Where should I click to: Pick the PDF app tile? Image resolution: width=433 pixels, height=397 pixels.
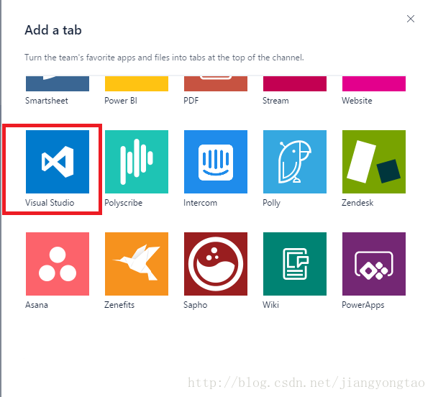coord(216,83)
